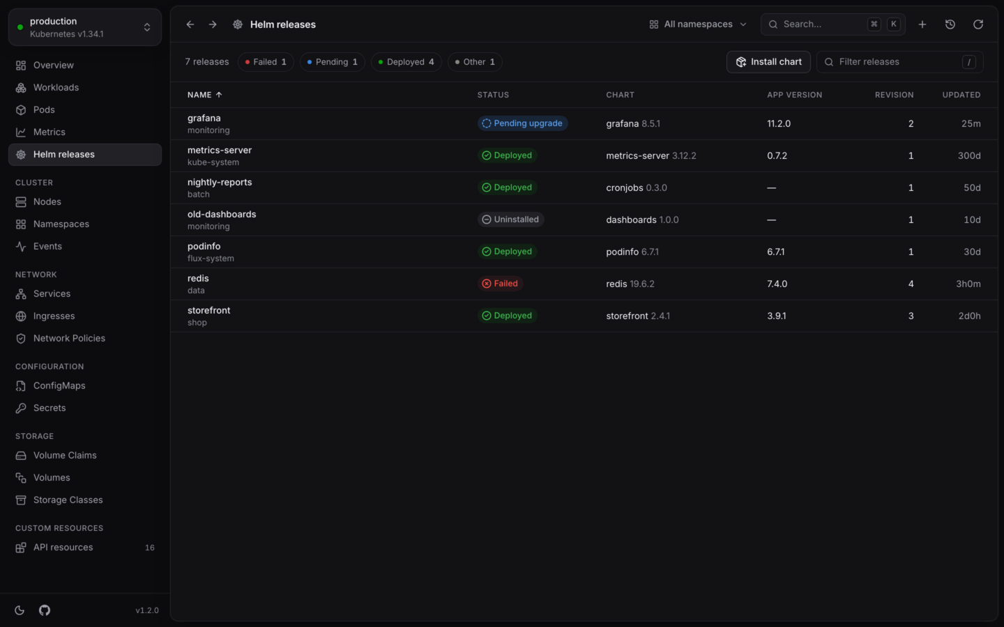This screenshot has width=1004, height=627.
Task: Go to Pods page
Action: (x=85, y=110)
